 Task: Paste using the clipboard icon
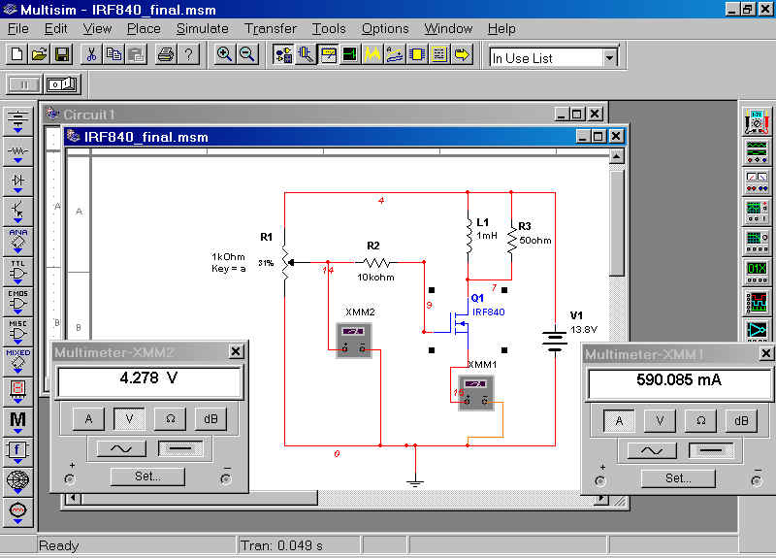click(136, 54)
